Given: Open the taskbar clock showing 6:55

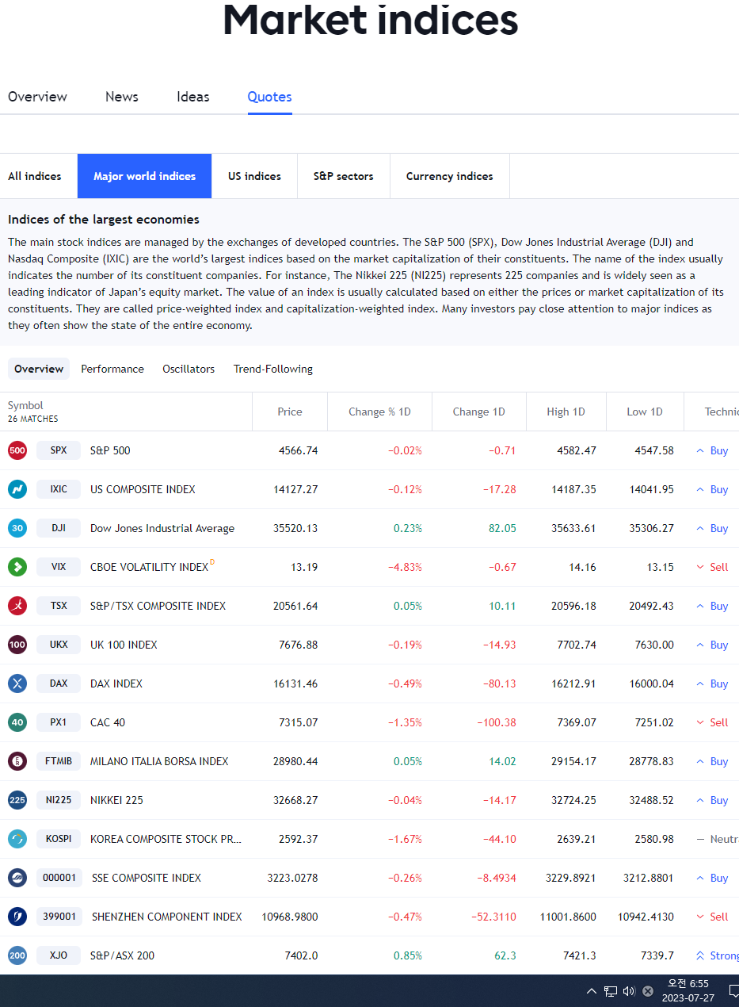Looking at the screenshot, I should point(688,991).
